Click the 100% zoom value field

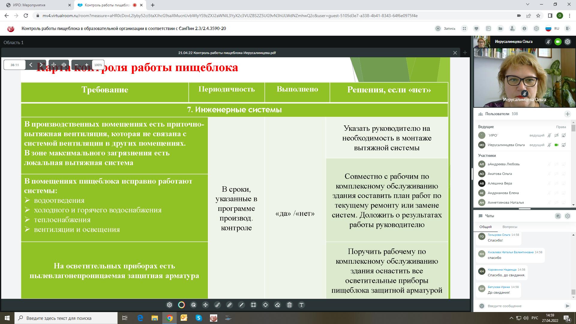[x=98, y=65]
